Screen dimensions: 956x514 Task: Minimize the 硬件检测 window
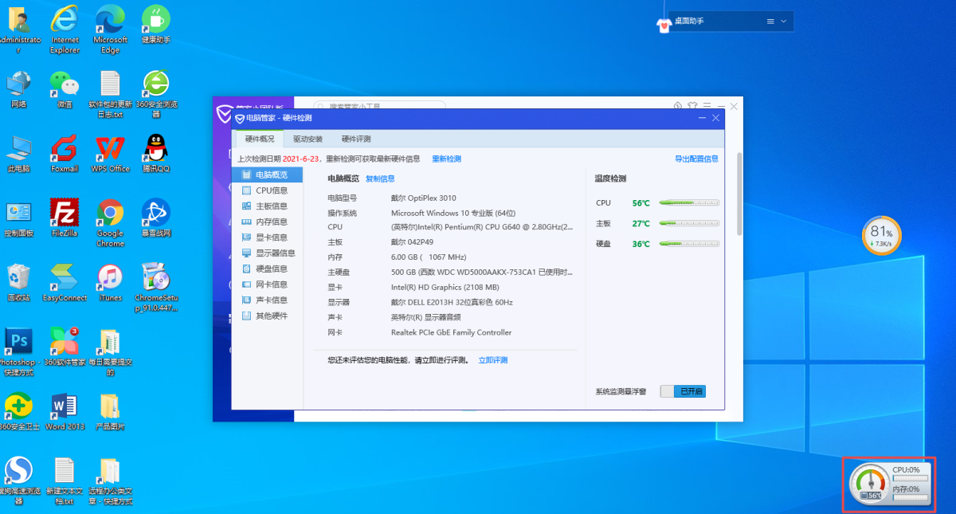click(x=702, y=118)
